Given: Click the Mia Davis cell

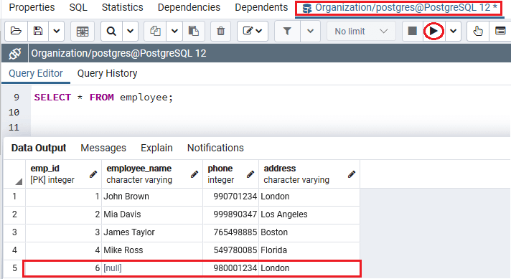Looking at the screenshot, I should pos(152,214).
